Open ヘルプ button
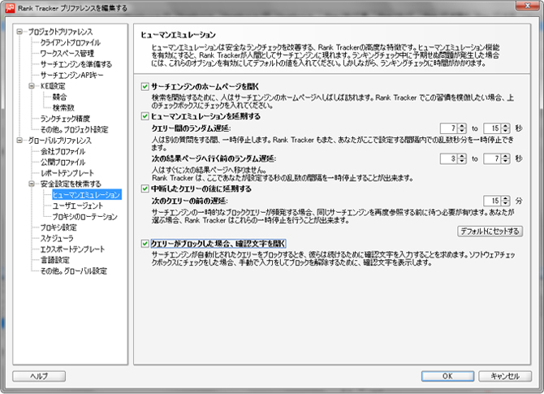Image resolution: width=544 pixels, height=394 pixels. coord(39,376)
